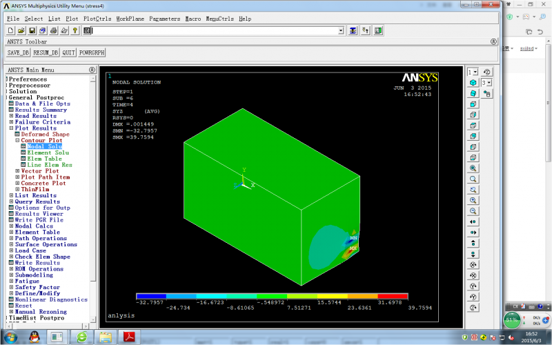The width and height of the screenshot is (552, 345).
Task: Select Nodal Solu in the tree
Action: point(44,146)
